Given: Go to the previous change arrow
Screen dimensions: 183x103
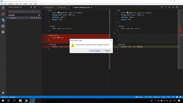Looking at the screenshot, I should (170, 7).
